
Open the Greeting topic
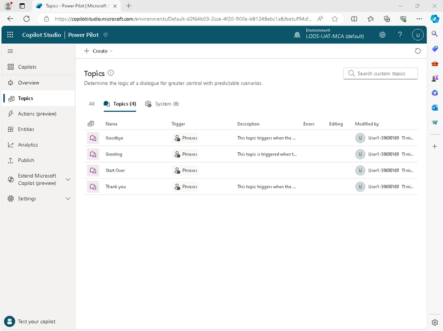114,154
